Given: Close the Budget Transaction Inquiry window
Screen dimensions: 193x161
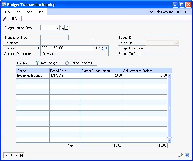Looking at the screenshot, I should 188,5.
